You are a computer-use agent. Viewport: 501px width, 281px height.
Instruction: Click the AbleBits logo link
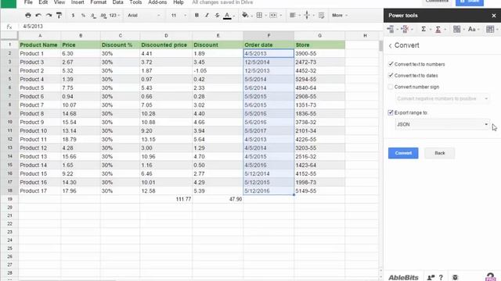tap(403, 277)
